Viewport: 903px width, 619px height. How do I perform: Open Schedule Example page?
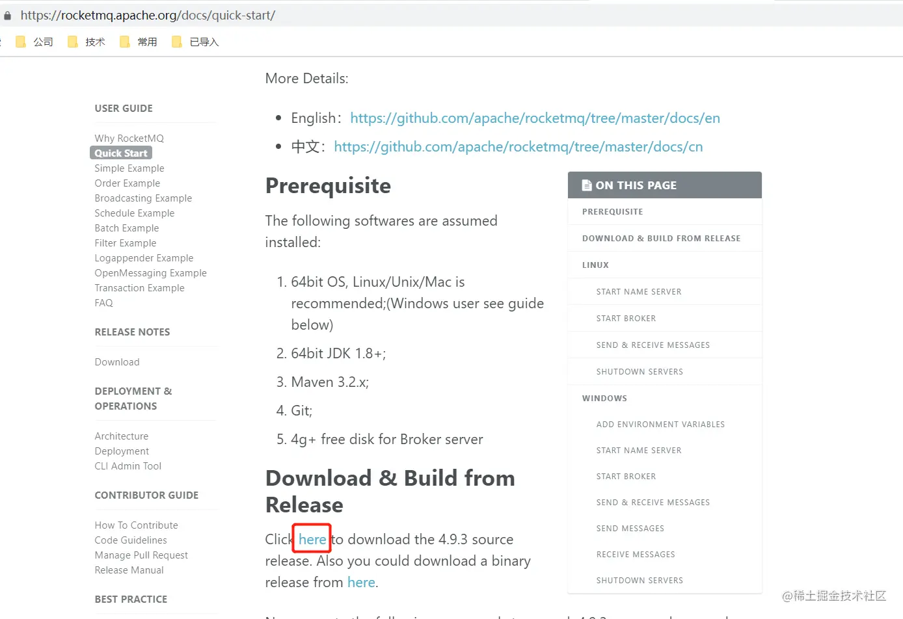coord(134,213)
